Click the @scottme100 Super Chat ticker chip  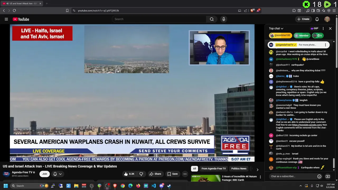click(280, 36)
